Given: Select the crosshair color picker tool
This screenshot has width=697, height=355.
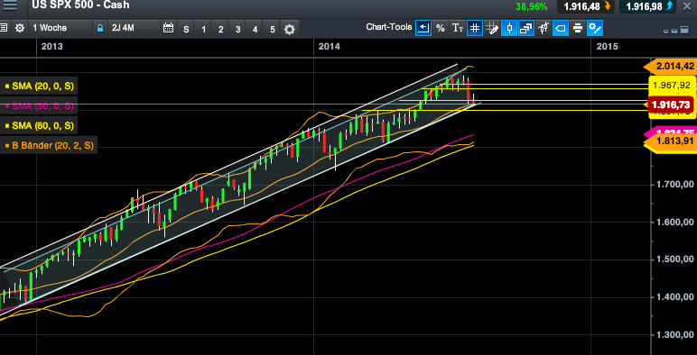Looking at the screenshot, I should (x=492, y=29).
